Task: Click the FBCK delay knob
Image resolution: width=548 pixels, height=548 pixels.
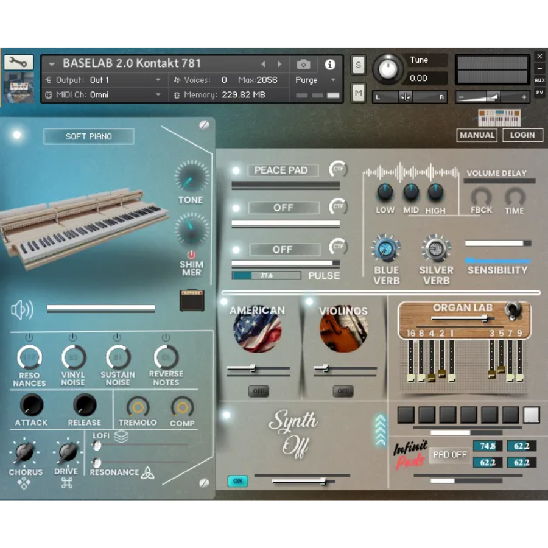Action: (481, 196)
